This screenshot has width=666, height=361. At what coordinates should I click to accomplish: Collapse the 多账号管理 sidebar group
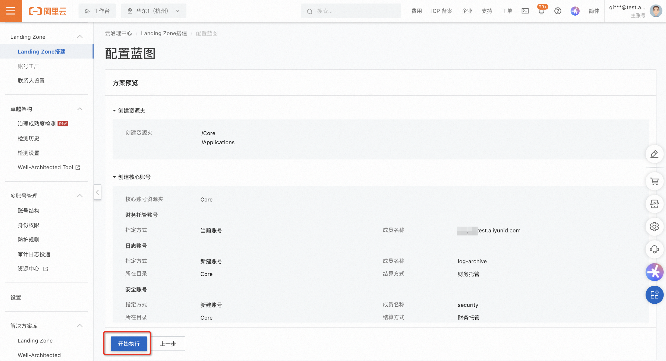click(80, 196)
